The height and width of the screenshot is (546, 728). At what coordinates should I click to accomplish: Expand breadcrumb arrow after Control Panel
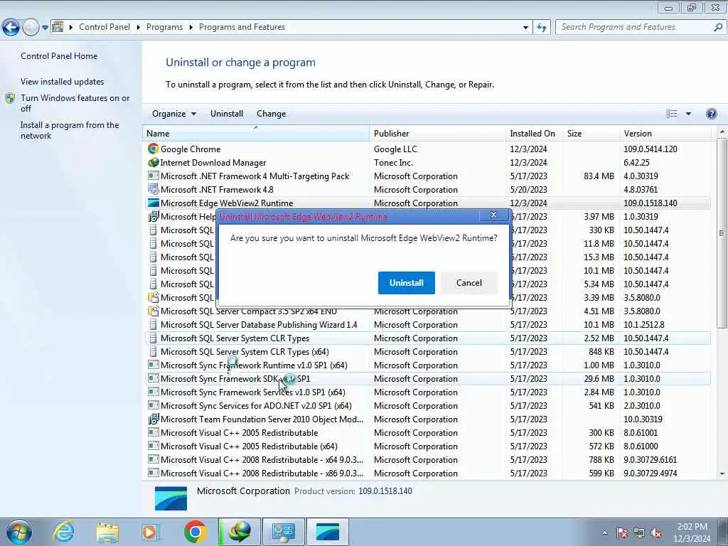click(139, 28)
